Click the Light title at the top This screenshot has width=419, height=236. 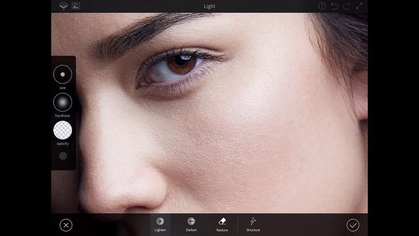(x=209, y=6)
